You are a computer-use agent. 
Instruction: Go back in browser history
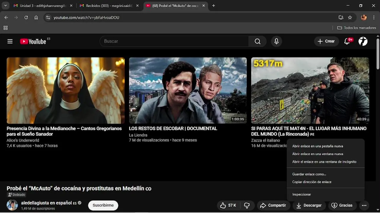point(6,17)
